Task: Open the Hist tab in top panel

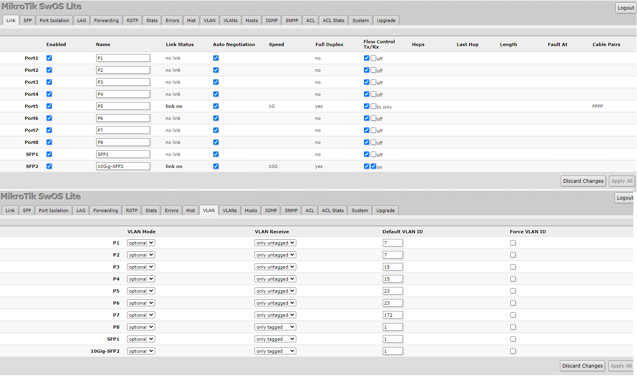Action: [192, 20]
